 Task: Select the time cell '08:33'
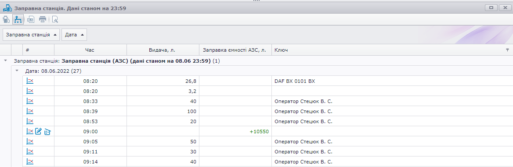(90, 101)
